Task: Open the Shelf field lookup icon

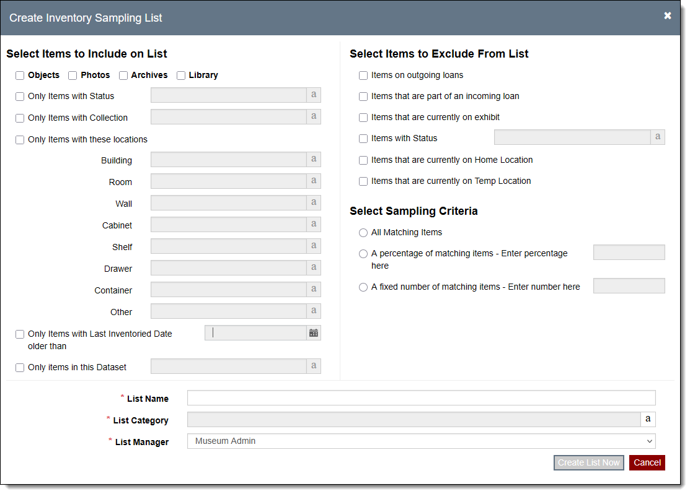Action: click(314, 246)
